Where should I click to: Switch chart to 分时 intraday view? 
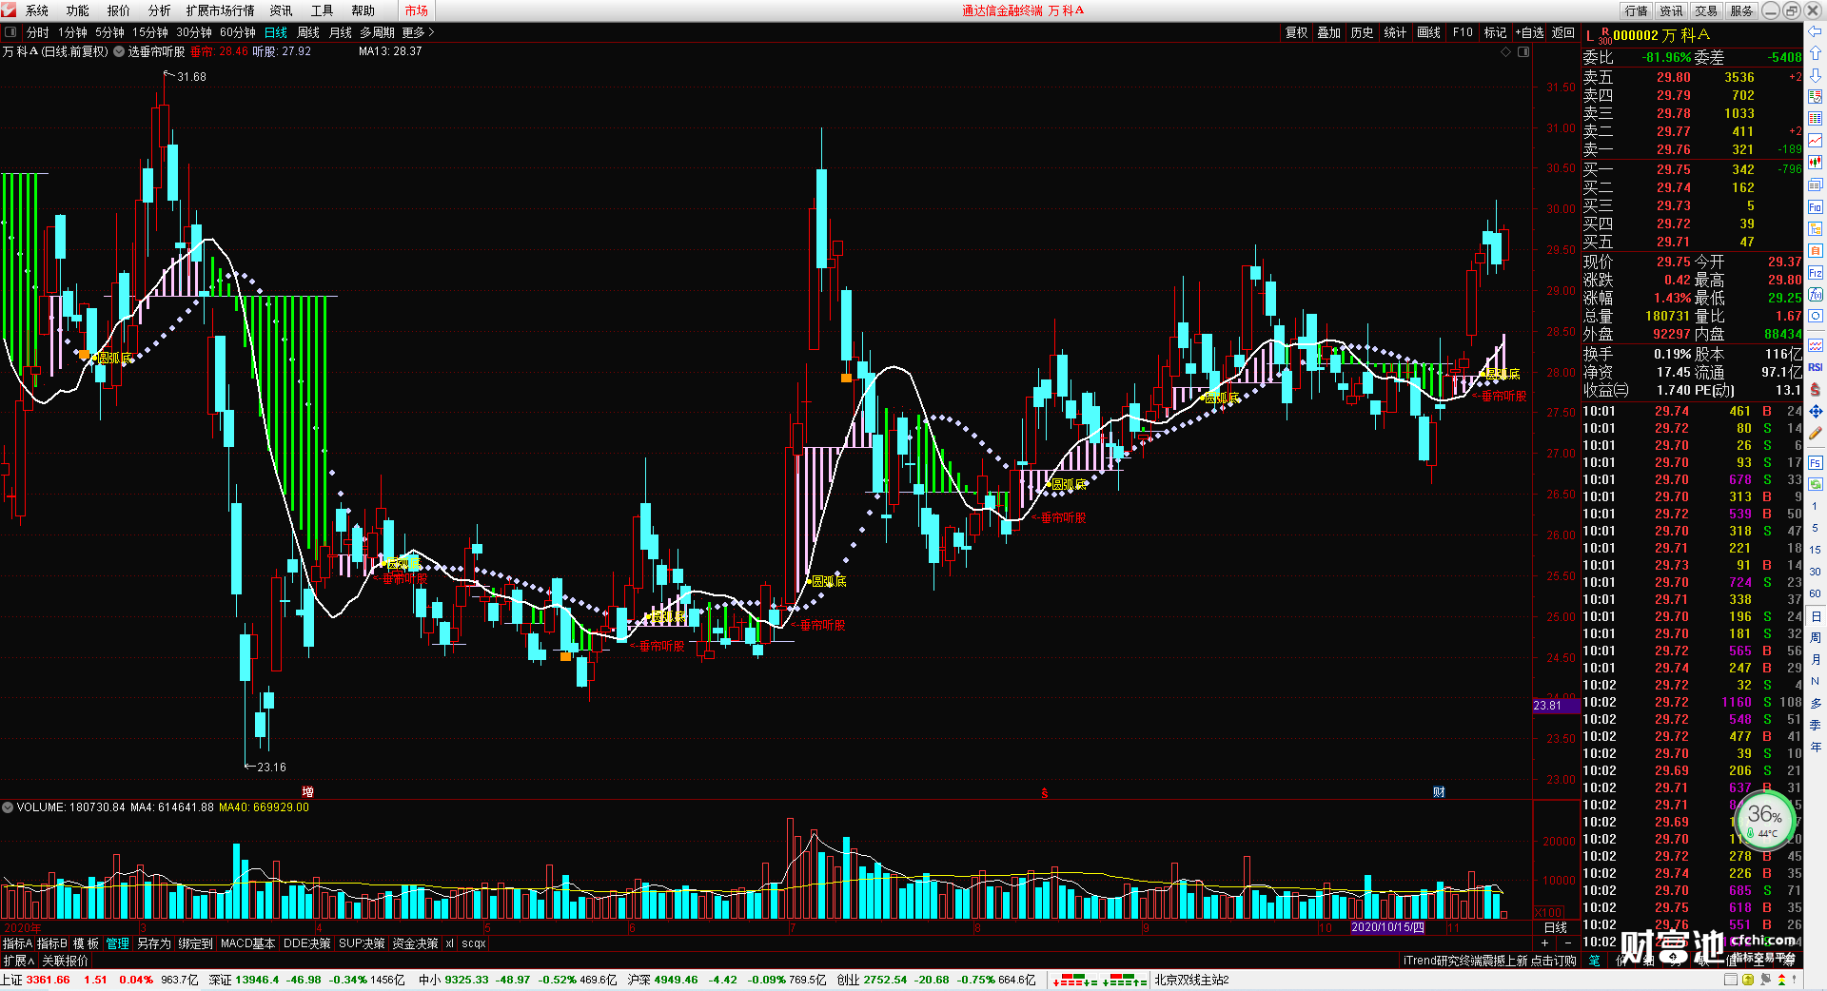click(37, 32)
